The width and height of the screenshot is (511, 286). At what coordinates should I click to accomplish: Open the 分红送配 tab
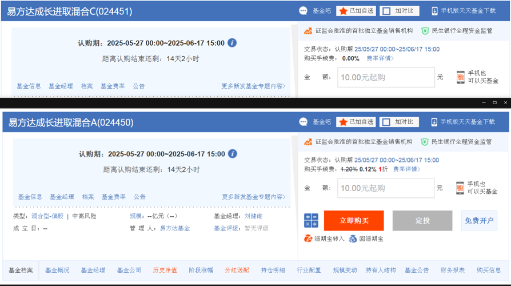(x=237, y=271)
